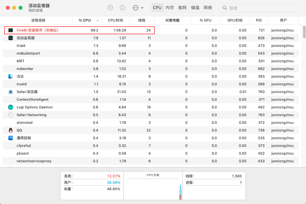Screen dimensions: 306x204
Task: Click the 通用控制 process icon
Action: point(11,138)
